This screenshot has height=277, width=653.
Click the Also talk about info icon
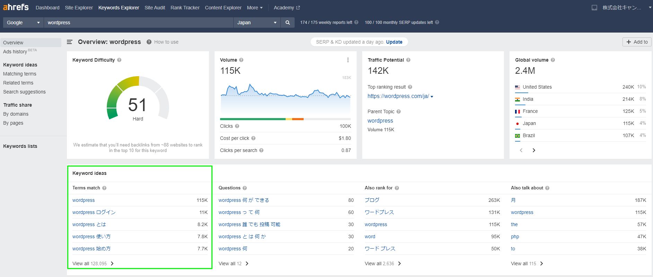tap(547, 188)
